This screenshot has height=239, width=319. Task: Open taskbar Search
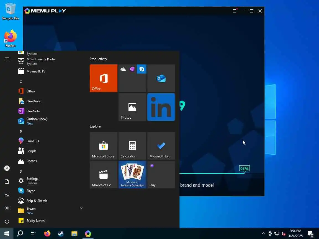point(20,233)
